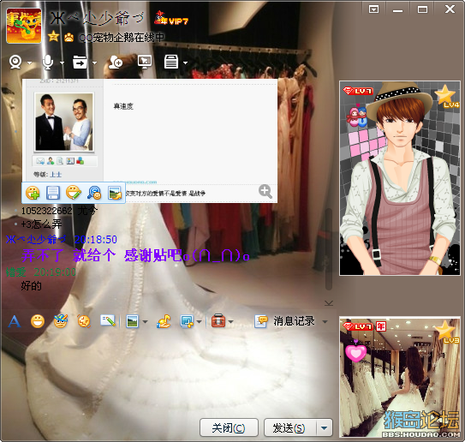Click the music note share icon

pos(164,321)
